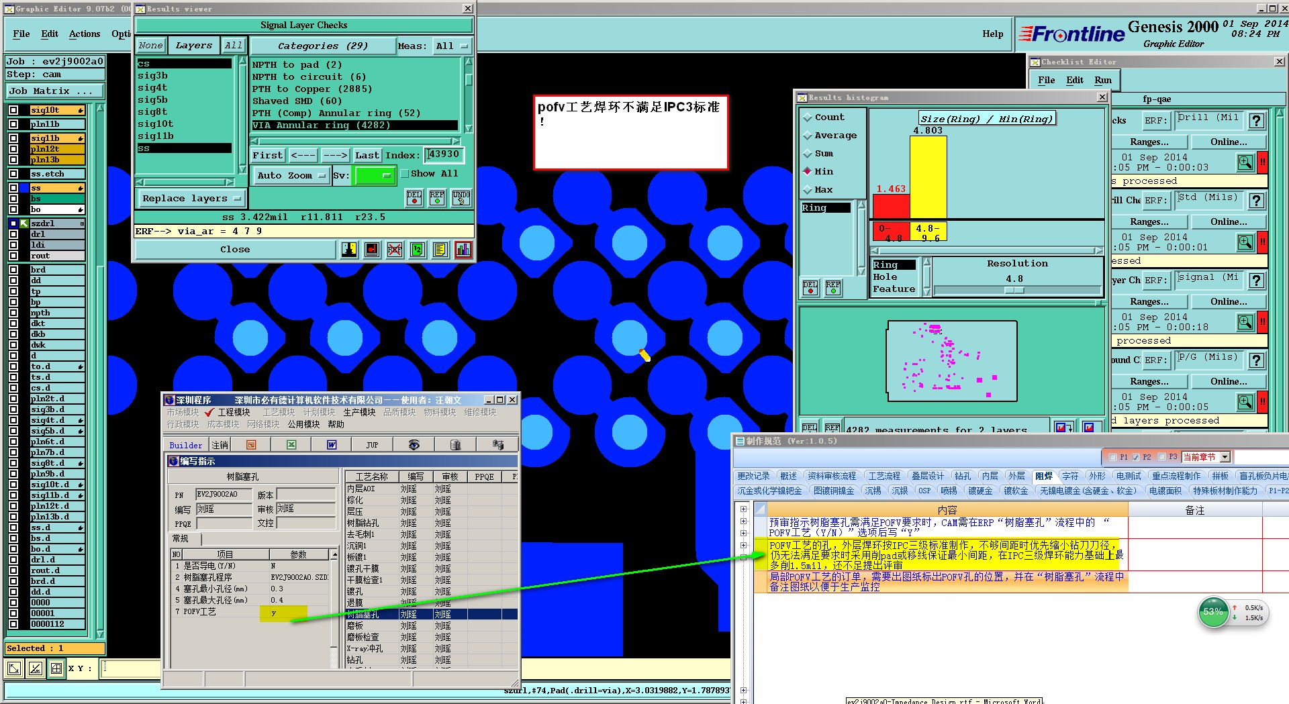Click the DEL icon in Results histogram panel
The image size is (1289, 704).
pos(810,288)
